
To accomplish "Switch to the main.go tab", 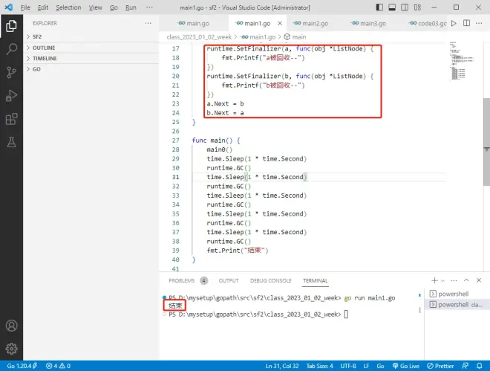I will click(194, 23).
